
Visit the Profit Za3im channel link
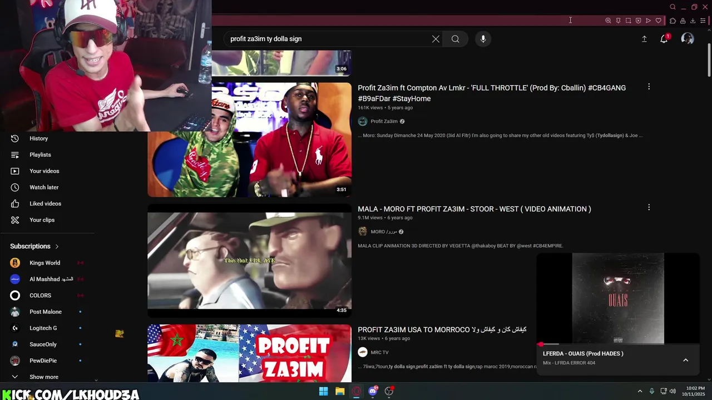[x=384, y=122]
